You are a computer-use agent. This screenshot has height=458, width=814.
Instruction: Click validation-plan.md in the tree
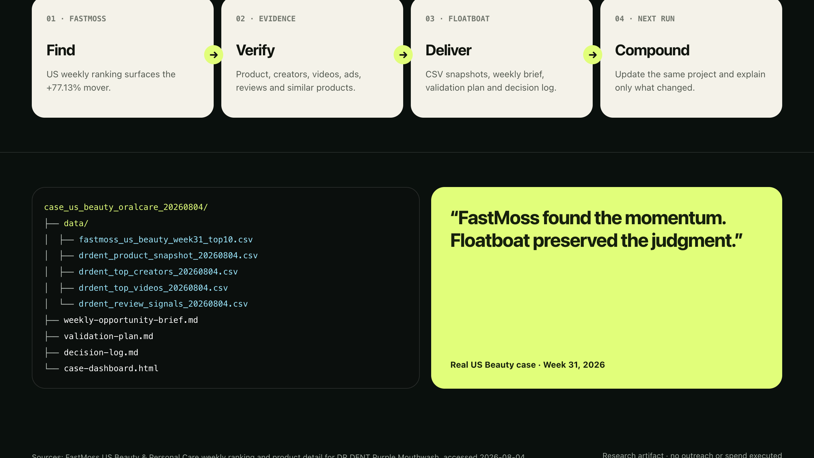click(x=108, y=336)
